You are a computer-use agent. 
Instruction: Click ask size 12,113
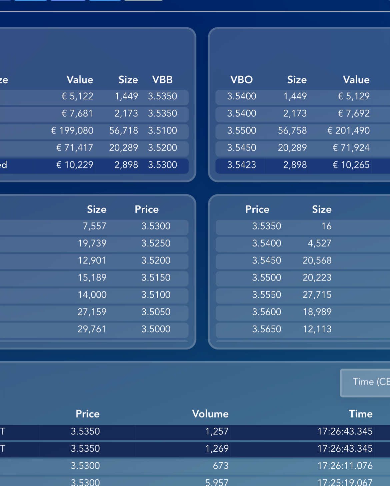[x=317, y=329]
